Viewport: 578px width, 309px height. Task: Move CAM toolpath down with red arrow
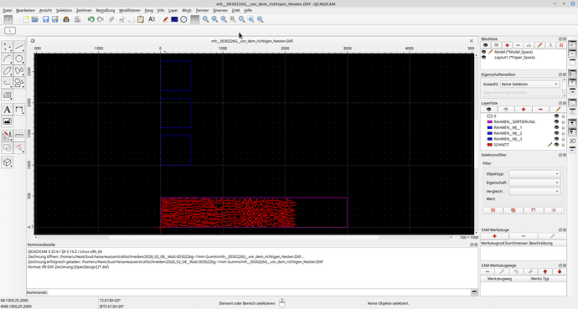(560, 272)
